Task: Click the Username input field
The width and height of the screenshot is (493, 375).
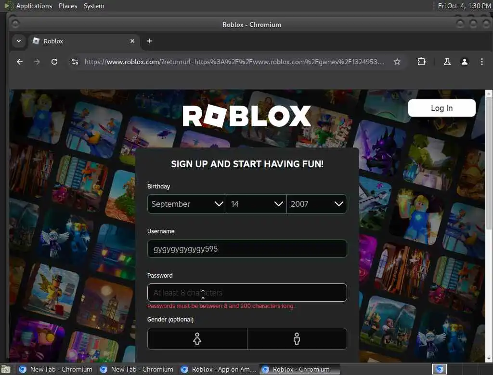Action: click(247, 249)
